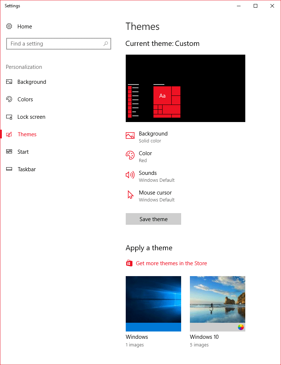Click the '5 images' text
Viewport: 281px width, 365px height.
pos(199,345)
